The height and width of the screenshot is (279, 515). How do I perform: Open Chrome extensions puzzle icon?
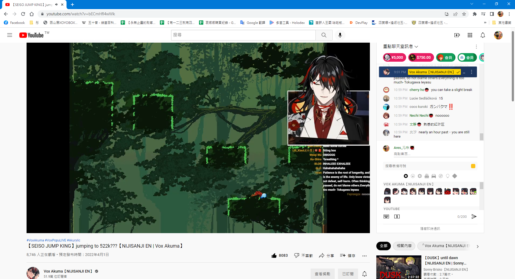pyautogui.click(x=475, y=14)
